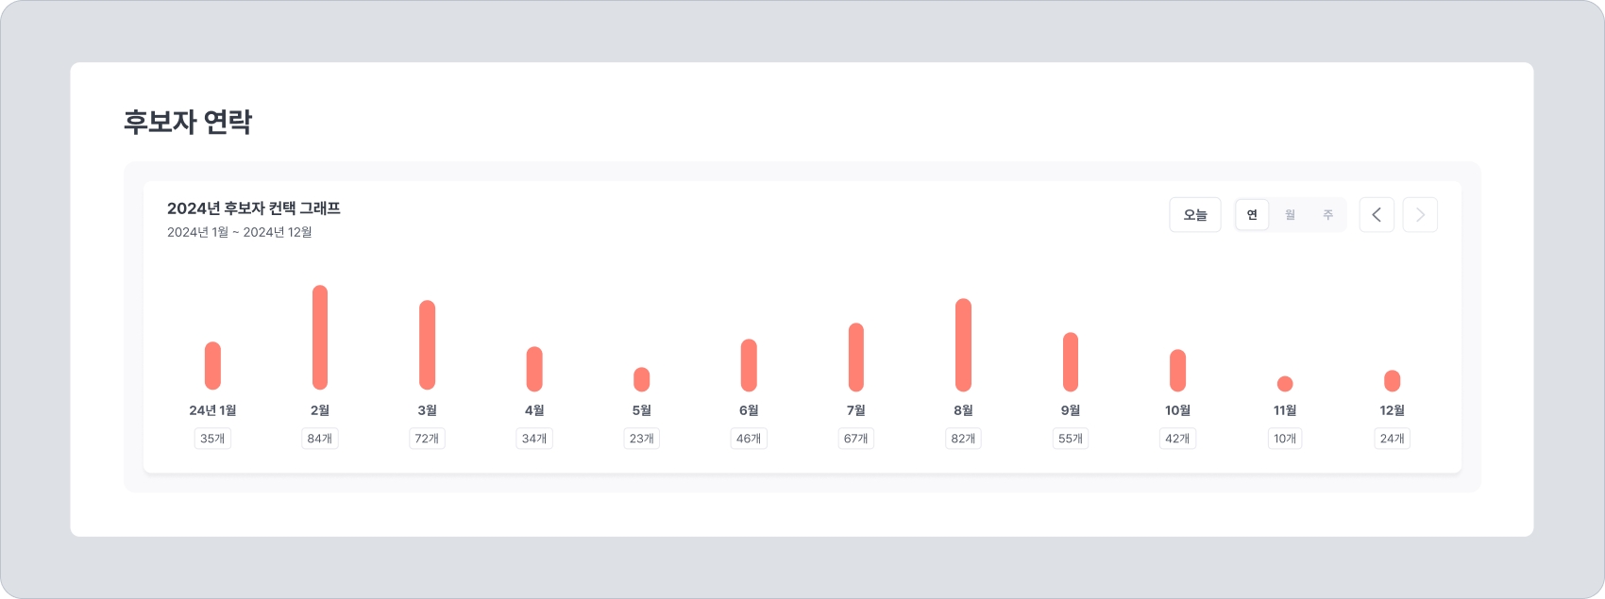Switch to 주 (week) view
Screen dimensions: 1605x599
click(x=1327, y=215)
